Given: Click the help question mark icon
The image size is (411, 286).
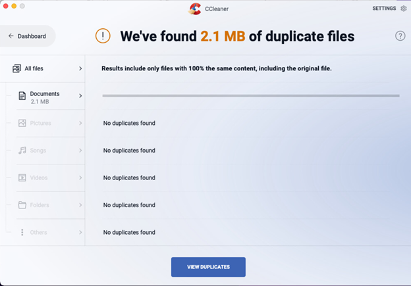Looking at the screenshot, I should click(x=400, y=36).
